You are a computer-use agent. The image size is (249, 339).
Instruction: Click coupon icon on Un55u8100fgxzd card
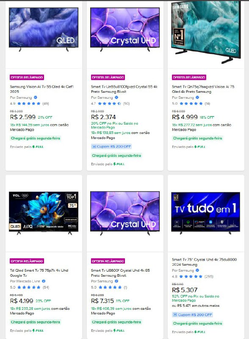94,147
